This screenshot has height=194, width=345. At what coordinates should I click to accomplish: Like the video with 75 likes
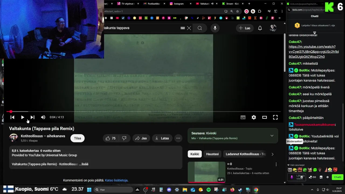(111, 138)
